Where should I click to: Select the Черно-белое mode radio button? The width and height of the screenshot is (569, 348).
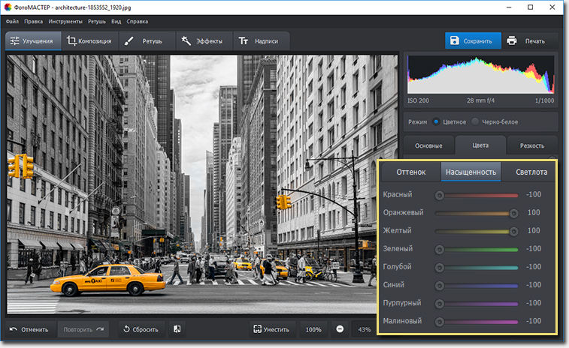[475, 121]
